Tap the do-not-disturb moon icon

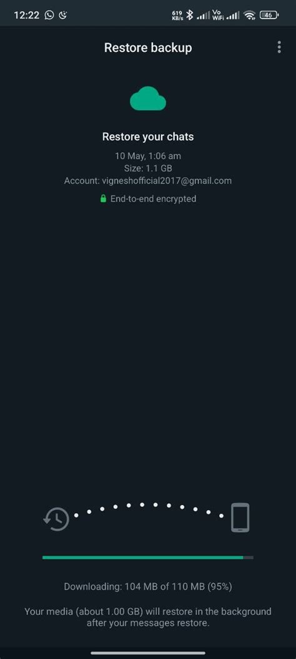[x=63, y=15]
